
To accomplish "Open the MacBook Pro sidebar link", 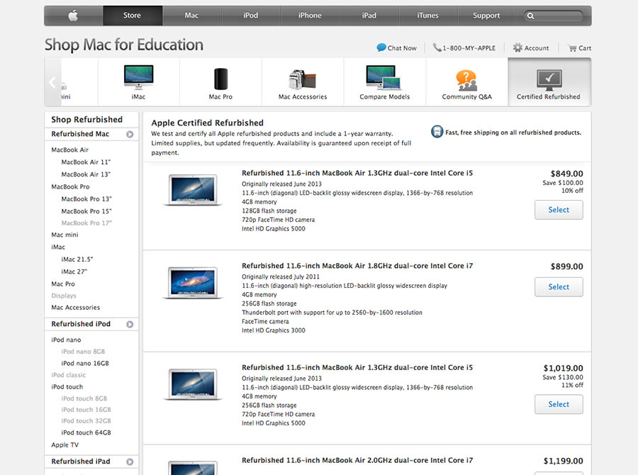I will pyautogui.click(x=70, y=186).
